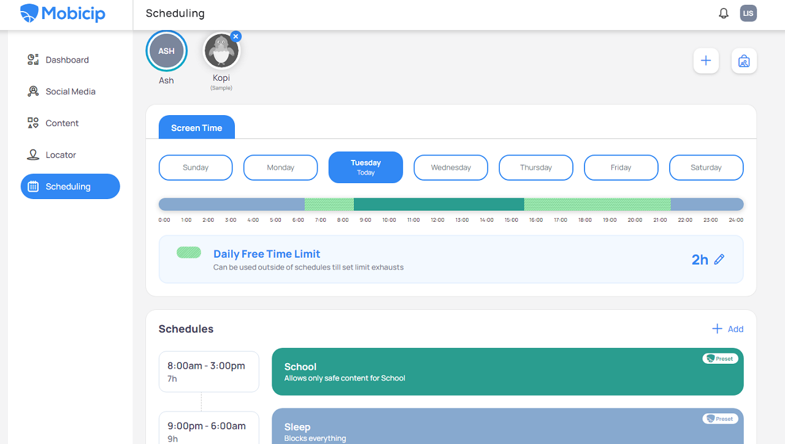Open the Sleep schedule card
The height and width of the screenshot is (444, 785).
(x=508, y=426)
